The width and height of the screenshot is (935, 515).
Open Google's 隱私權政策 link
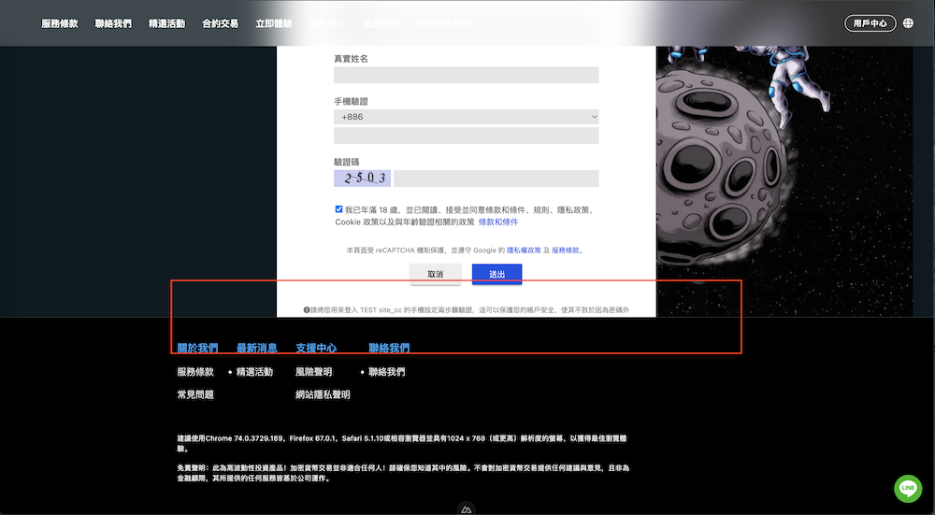524,250
